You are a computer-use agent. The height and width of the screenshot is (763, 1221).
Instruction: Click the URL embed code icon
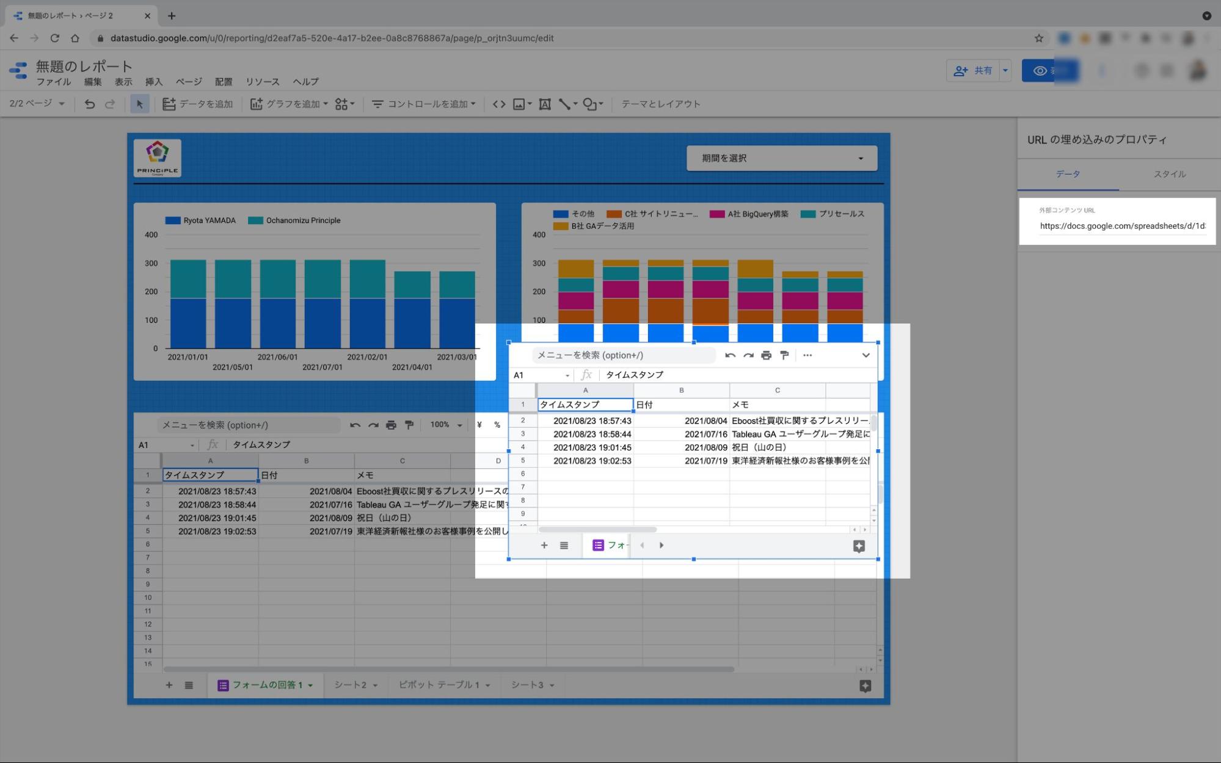point(499,104)
